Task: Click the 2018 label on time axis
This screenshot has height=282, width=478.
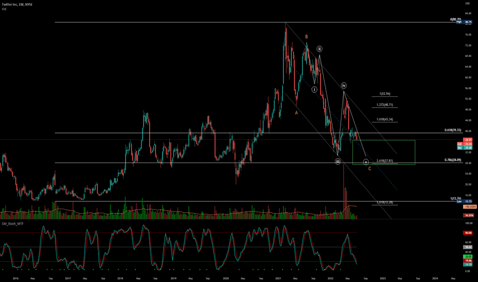Action: tap(121, 278)
